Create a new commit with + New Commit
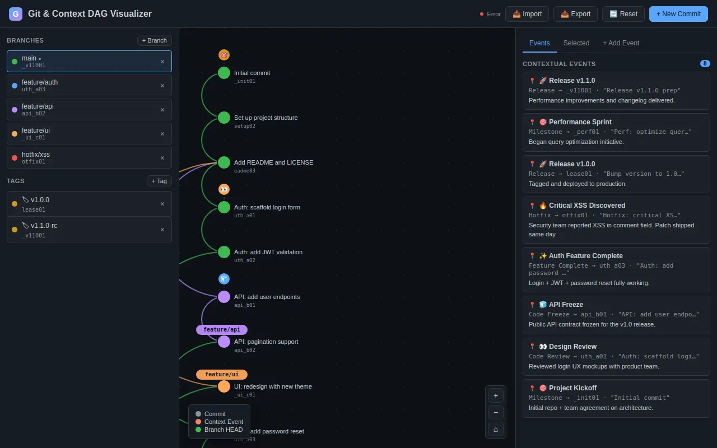Screen dimensions: 717x448 [678, 14]
